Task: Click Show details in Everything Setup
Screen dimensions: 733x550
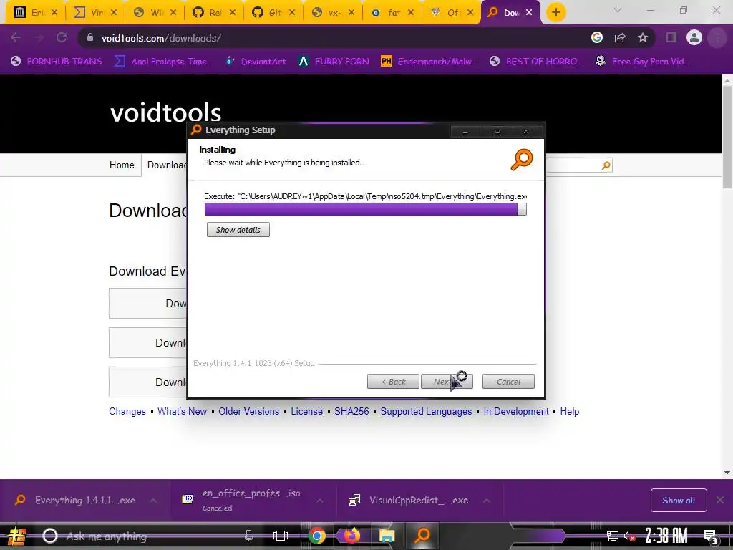Action: 238,230
